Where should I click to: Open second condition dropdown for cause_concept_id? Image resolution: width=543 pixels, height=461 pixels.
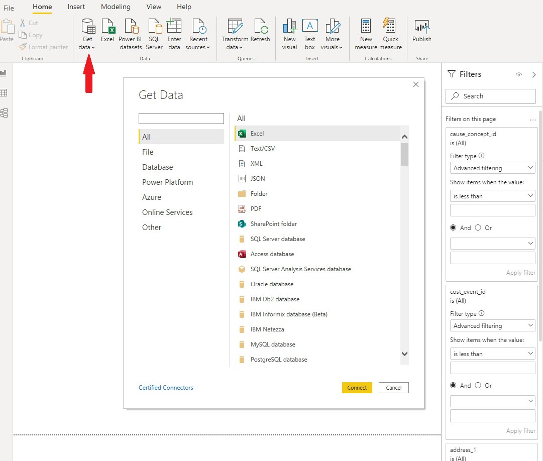coord(492,243)
